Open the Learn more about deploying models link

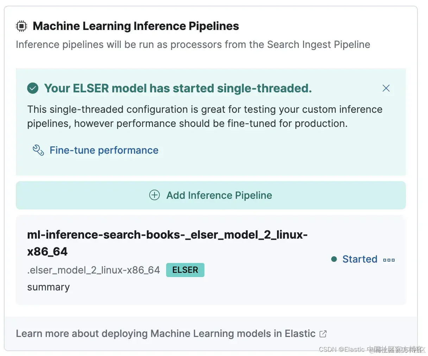click(165, 333)
